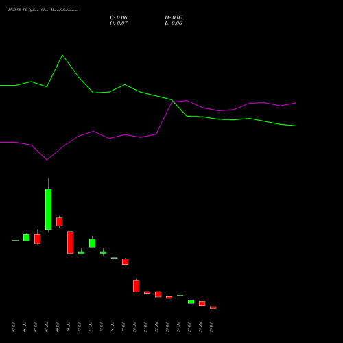Select the largest red candlestick body
This screenshot has height=343, width=343.
tap(71, 242)
